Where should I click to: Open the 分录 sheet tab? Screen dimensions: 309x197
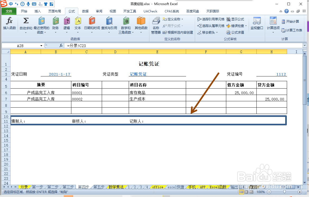(24, 187)
